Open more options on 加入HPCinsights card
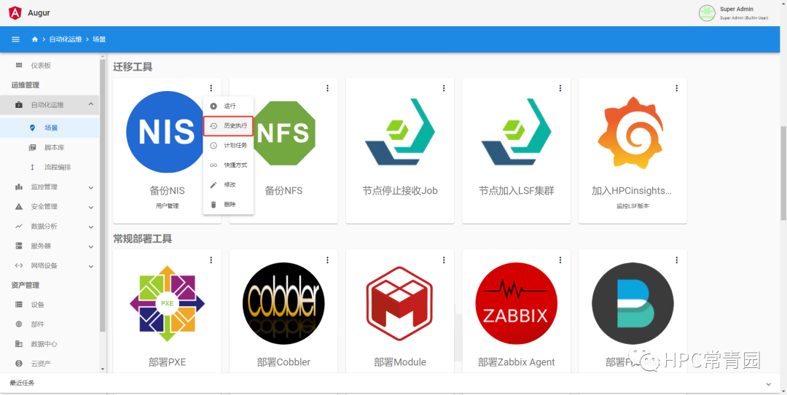 coord(676,88)
